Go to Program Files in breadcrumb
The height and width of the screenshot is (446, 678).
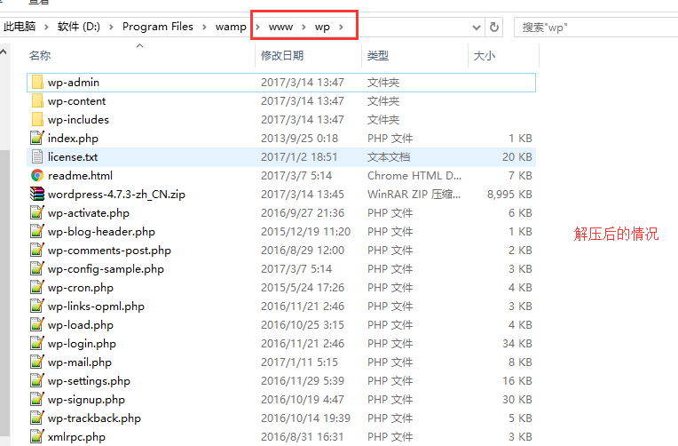[x=158, y=27]
